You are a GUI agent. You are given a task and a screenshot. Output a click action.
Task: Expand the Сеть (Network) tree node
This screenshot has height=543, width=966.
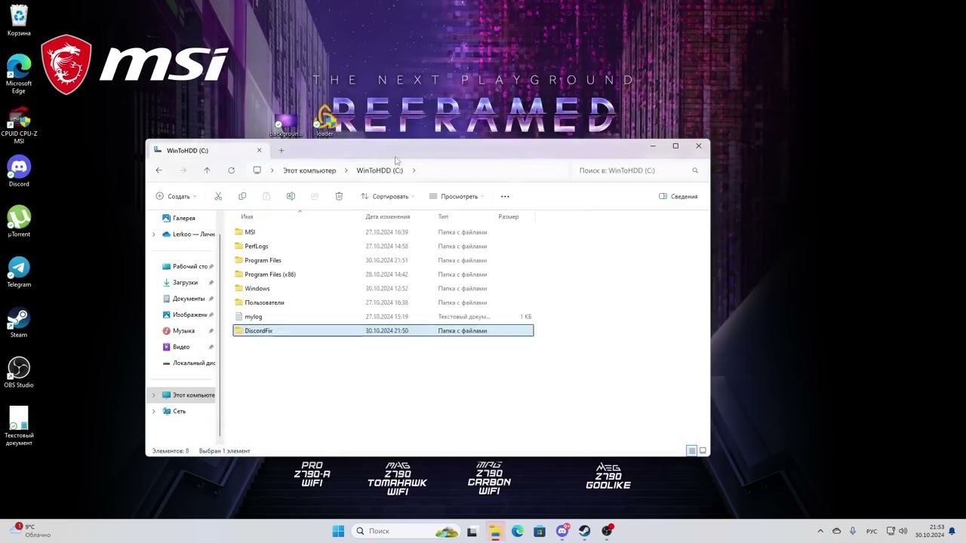154,411
